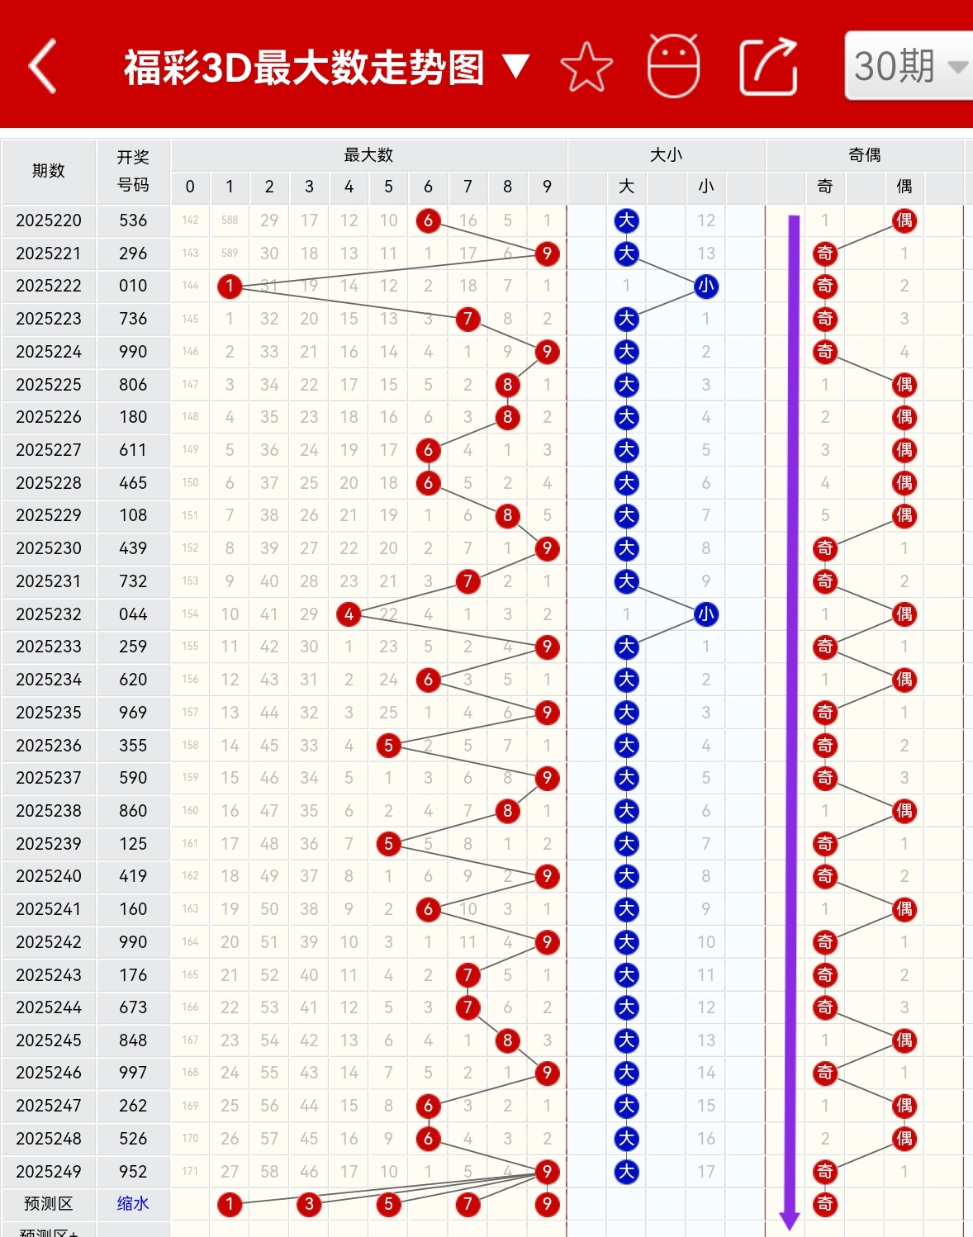This screenshot has width=973, height=1237.
Task: Select period row 2025222
Action: pyautogui.click(x=49, y=286)
